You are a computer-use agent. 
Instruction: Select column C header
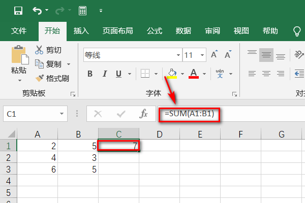pyautogui.click(x=119, y=134)
